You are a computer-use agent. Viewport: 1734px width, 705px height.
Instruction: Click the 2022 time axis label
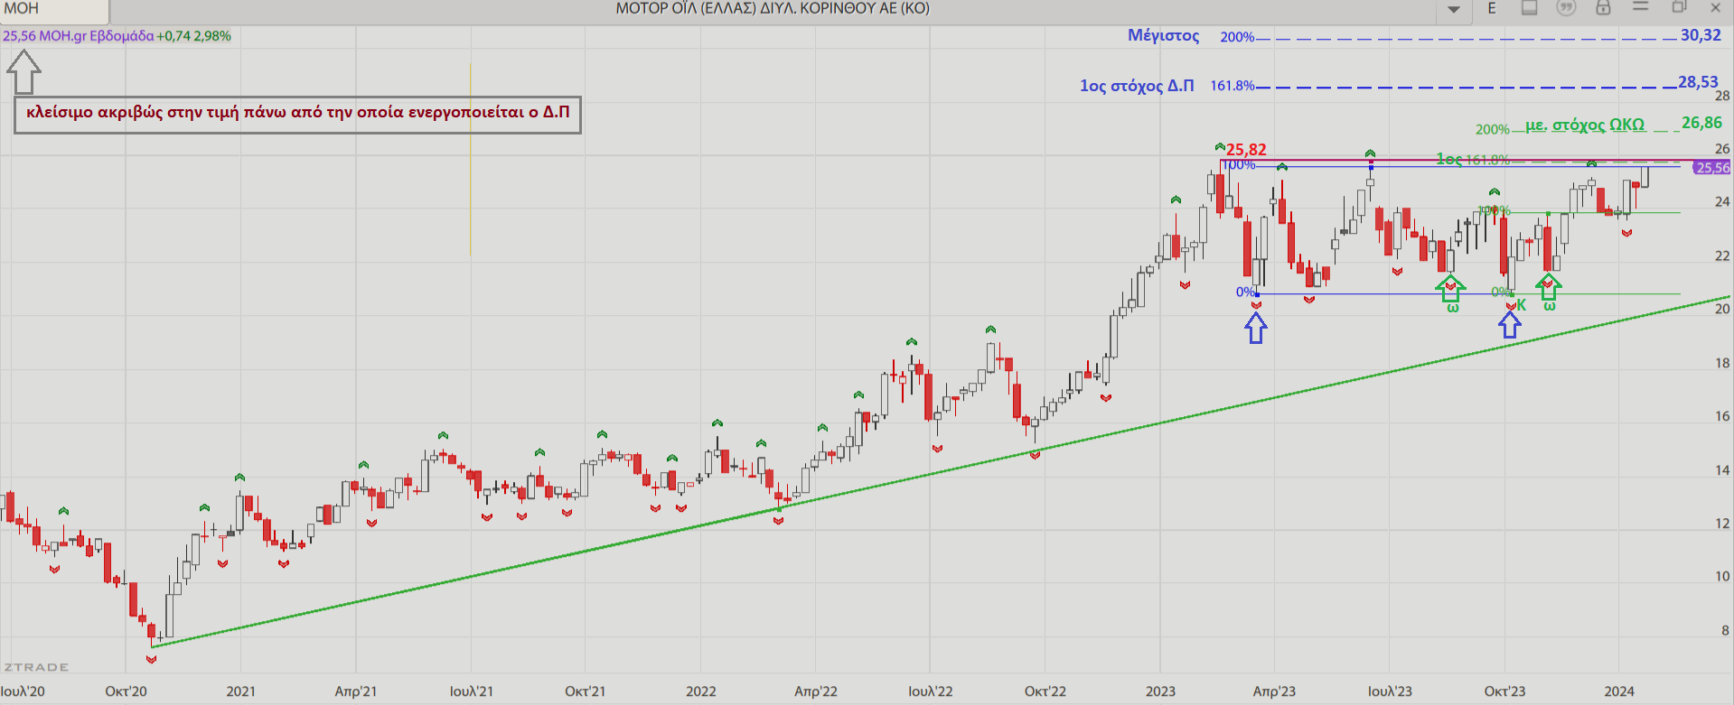701,691
